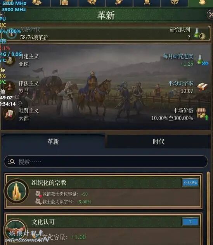Select the 文化认可 advance entry
213x245 pixels.
point(104,229)
